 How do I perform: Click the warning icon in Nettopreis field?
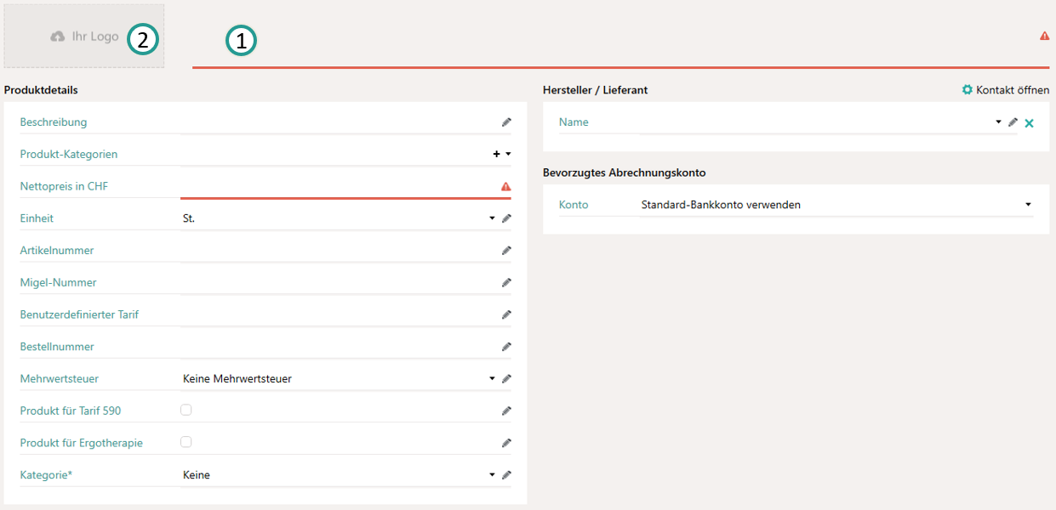pos(505,186)
